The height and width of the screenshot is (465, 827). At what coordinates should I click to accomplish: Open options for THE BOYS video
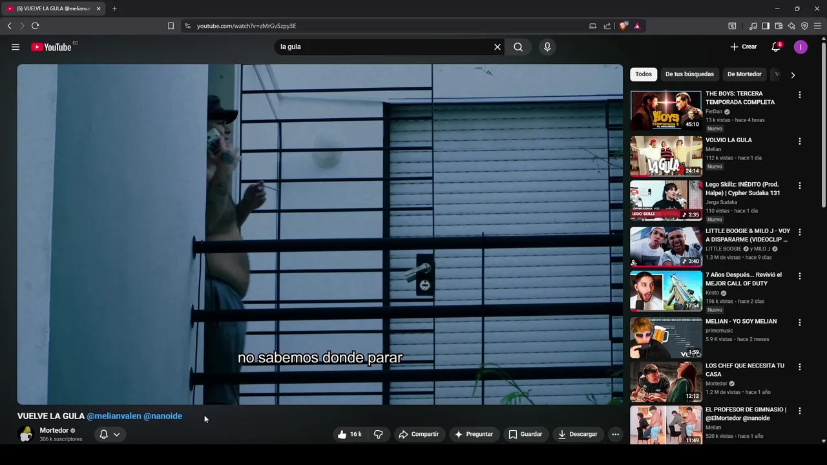tap(800, 95)
